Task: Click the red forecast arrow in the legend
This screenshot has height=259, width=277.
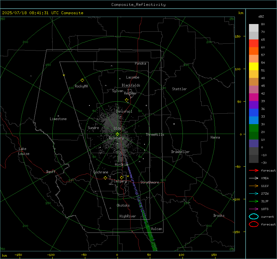Action: pos(254,170)
